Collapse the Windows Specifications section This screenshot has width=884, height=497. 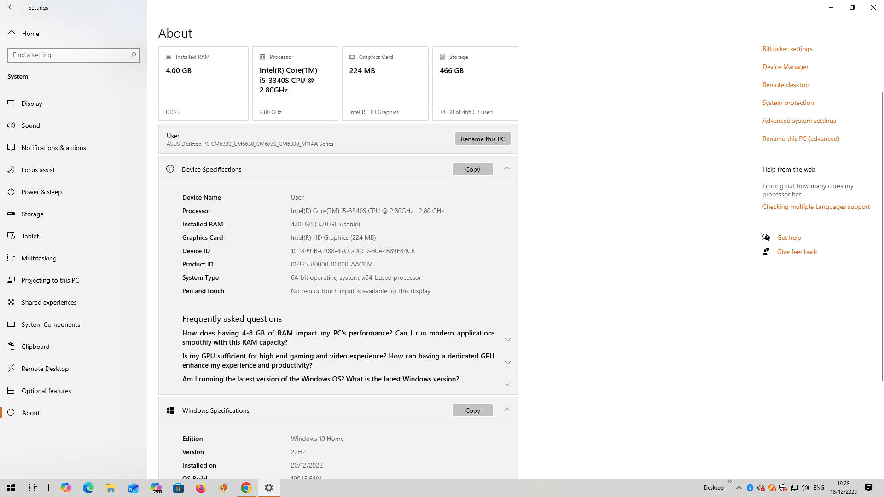507,410
